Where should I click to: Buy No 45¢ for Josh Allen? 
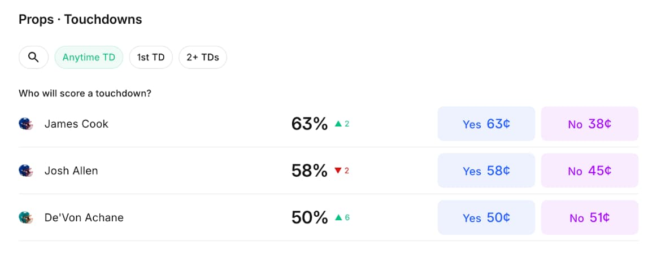click(x=590, y=170)
